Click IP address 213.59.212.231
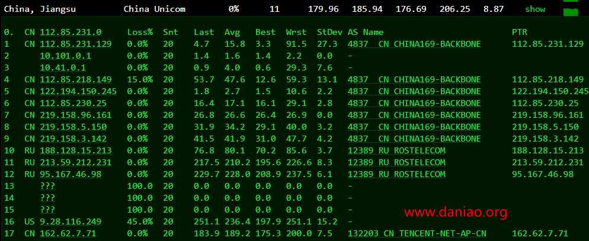589x241 pixels. pyautogui.click(x=76, y=162)
